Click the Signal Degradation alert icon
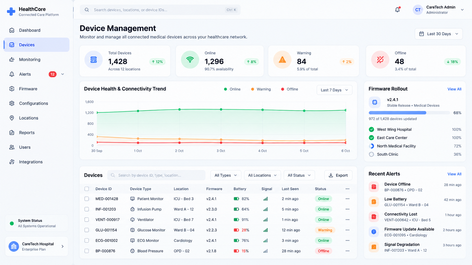Screen dimensions: 472x265 pos(374,247)
